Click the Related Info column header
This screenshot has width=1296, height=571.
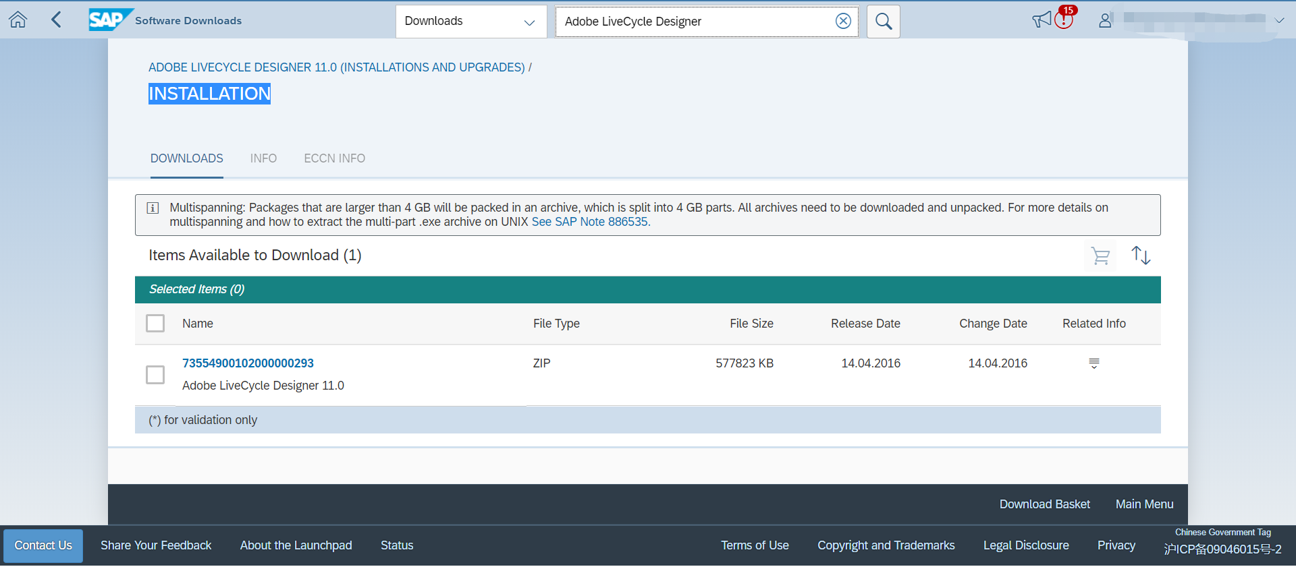[1094, 324]
